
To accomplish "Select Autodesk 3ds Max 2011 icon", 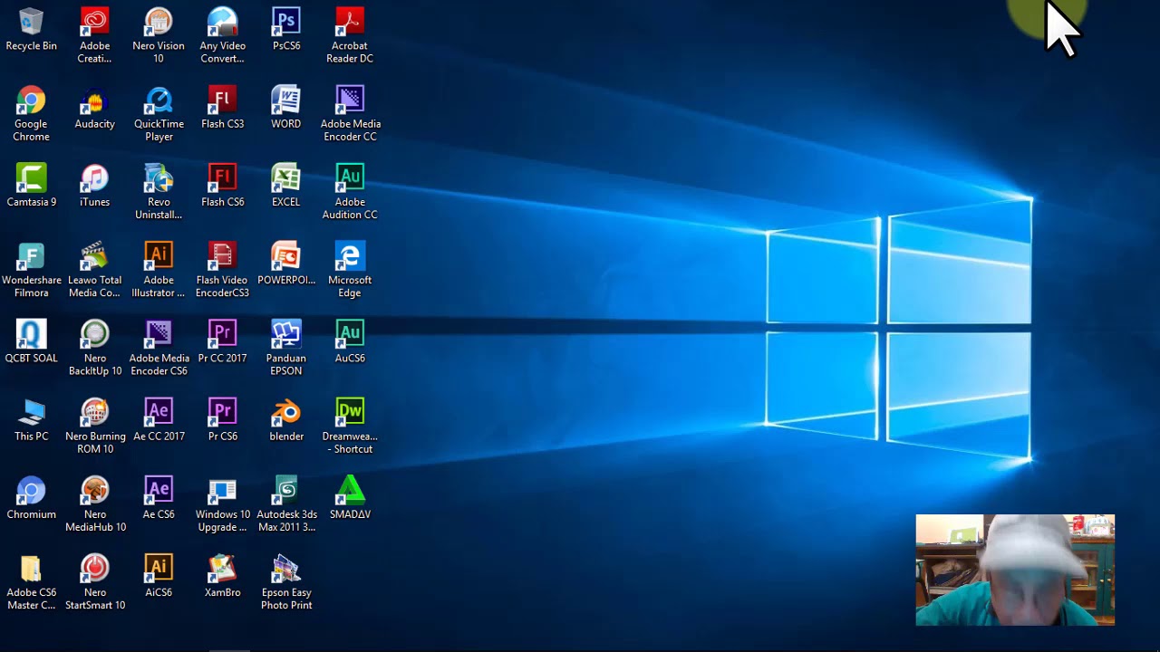I will 286,490.
